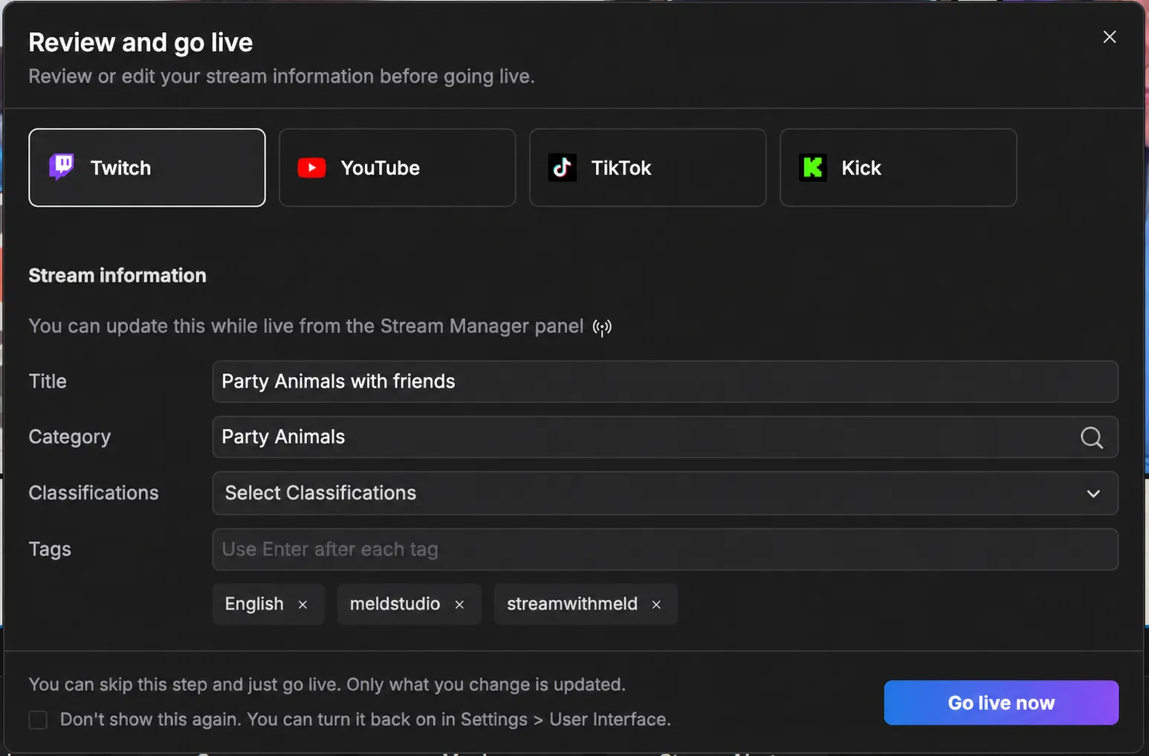This screenshot has height=756, width=1149.
Task: Select the Twitch platform tab
Action: click(147, 167)
